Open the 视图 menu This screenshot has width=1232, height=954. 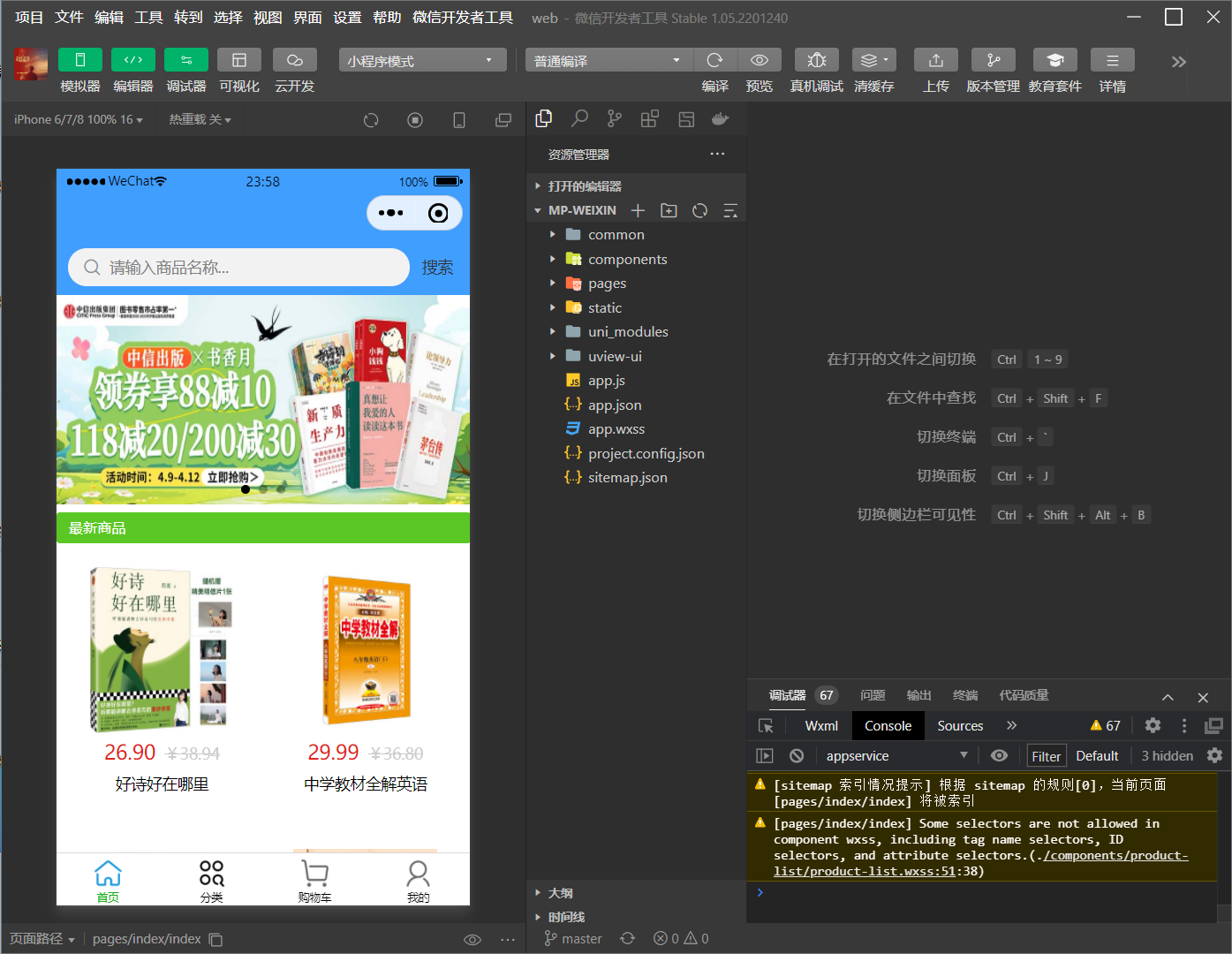(x=268, y=18)
